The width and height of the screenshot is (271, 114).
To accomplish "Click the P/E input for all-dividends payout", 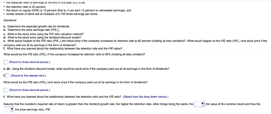I will pyautogui.click(x=5, y=90).
